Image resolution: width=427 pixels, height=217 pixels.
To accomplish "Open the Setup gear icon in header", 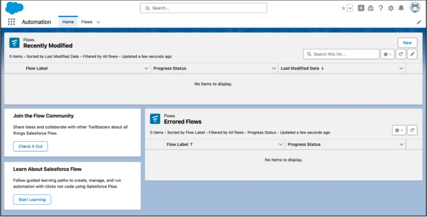I will [x=391, y=8].
